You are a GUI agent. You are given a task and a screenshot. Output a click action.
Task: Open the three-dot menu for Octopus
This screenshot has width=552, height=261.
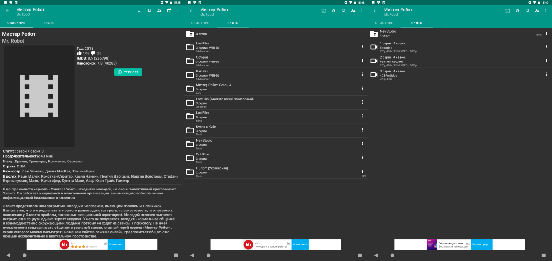coord(362,60)
